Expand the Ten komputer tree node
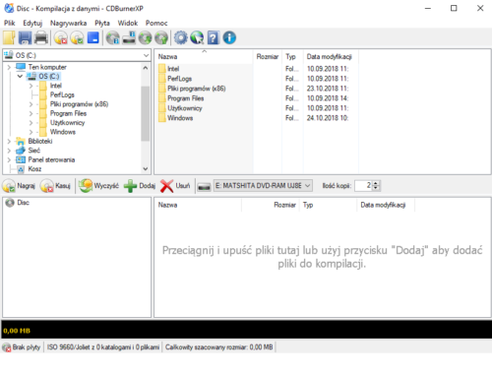 (9, 67)
